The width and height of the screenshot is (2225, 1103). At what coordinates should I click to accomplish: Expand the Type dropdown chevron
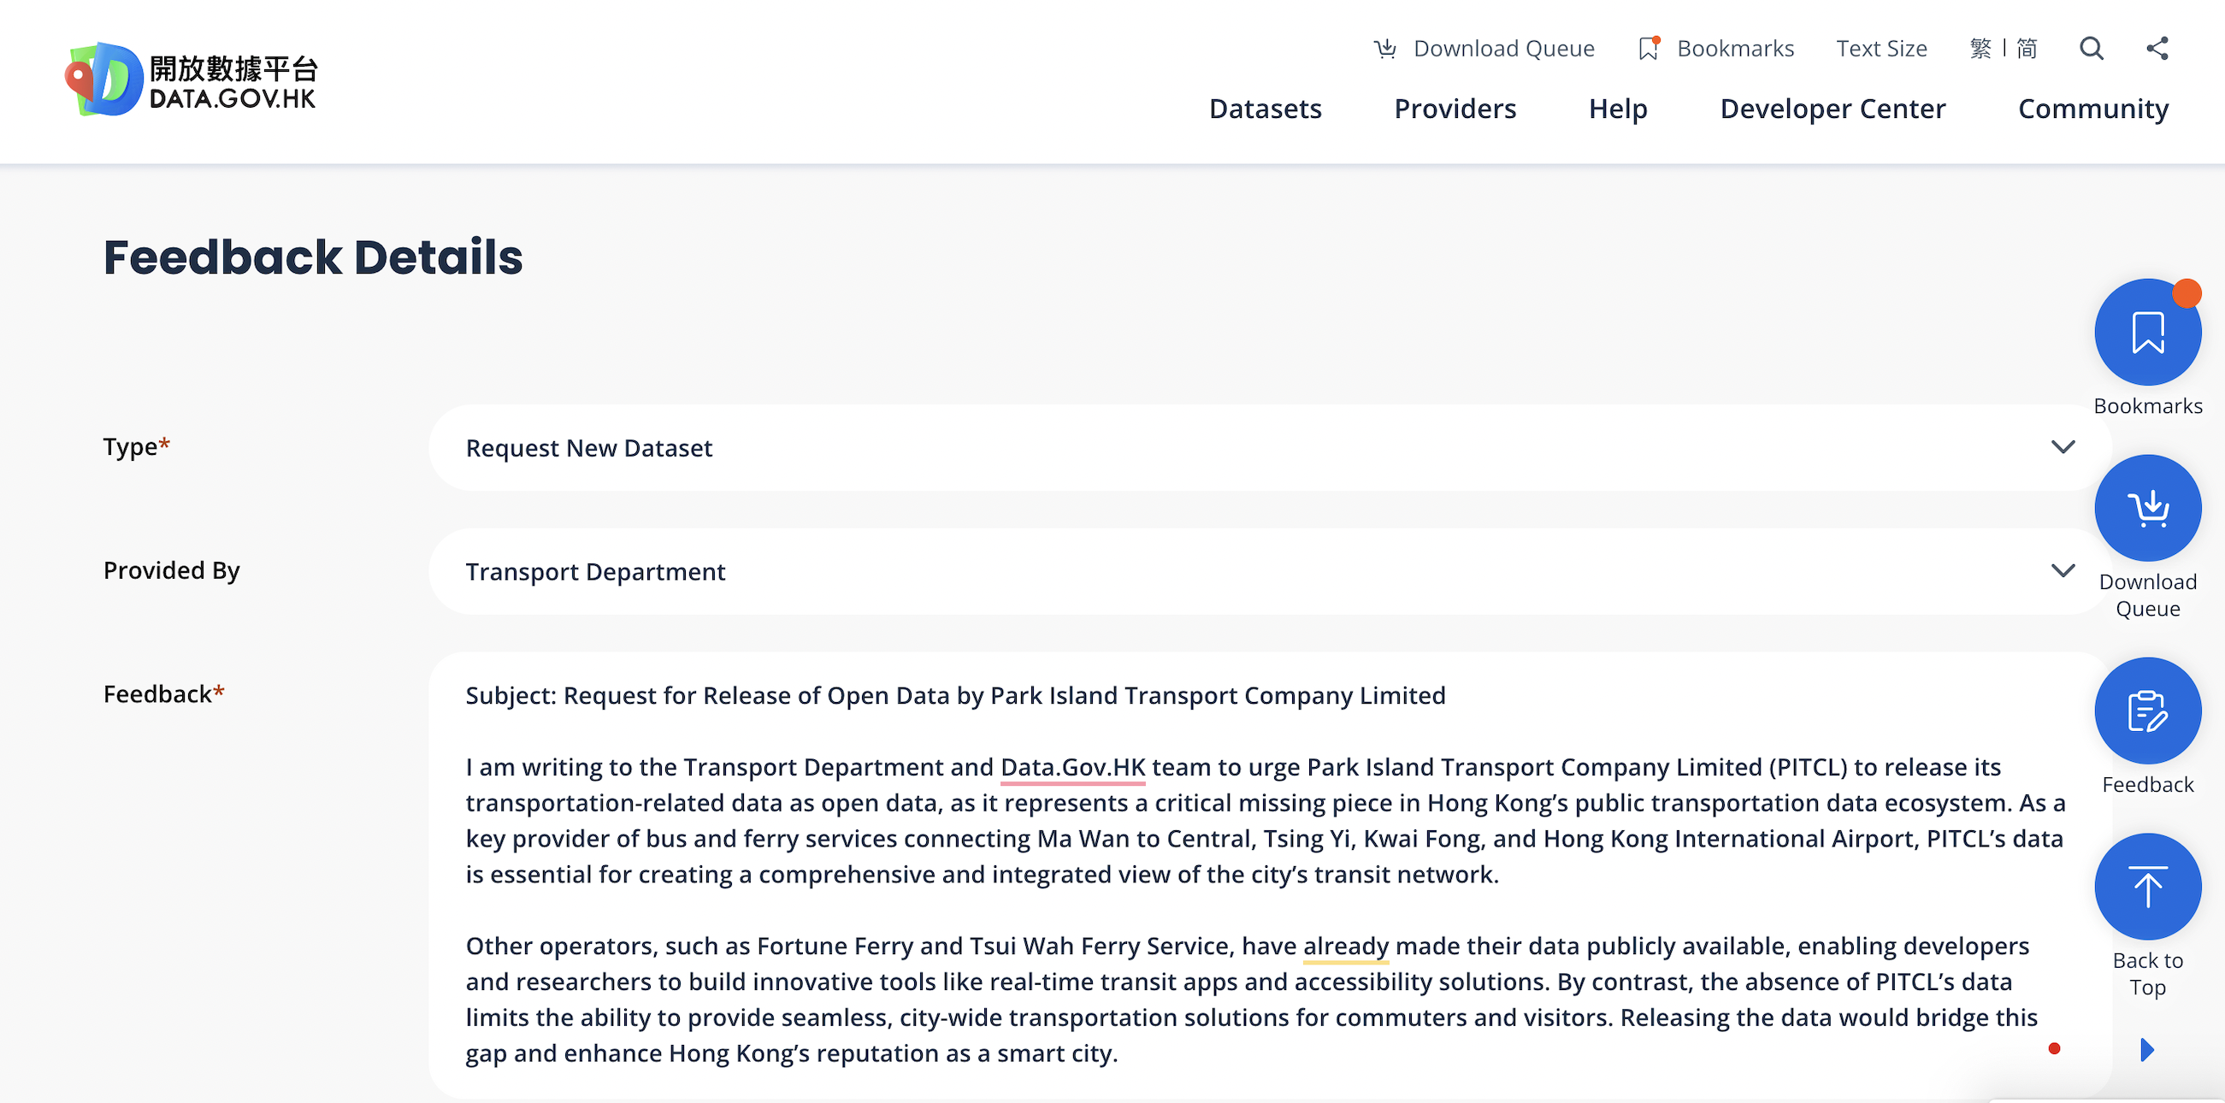pyautogui.click(x=2063, y=447)
